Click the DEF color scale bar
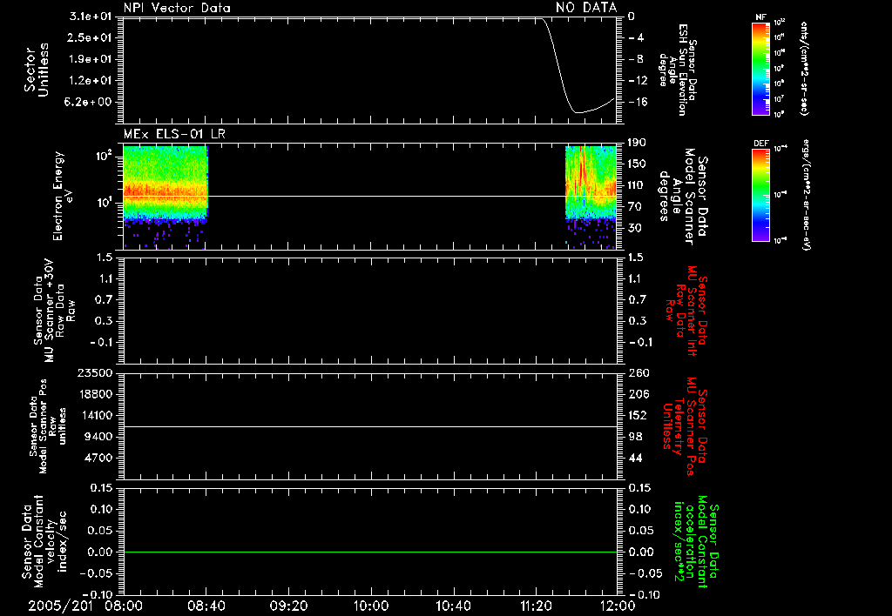The image size is (892, 616). click(x=760, y=195)
